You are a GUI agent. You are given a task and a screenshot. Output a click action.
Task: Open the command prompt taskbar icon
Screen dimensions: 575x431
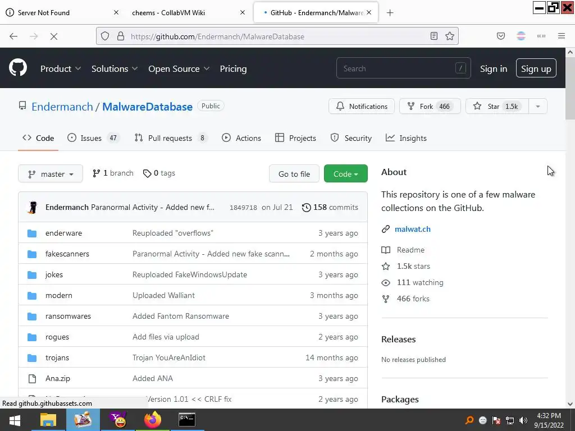[186, 420]
